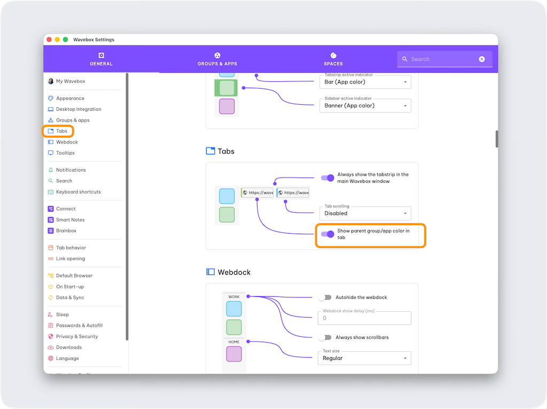Click the Notifications bell icon
The height and width of the screenshot is (409, 547).
51,170
